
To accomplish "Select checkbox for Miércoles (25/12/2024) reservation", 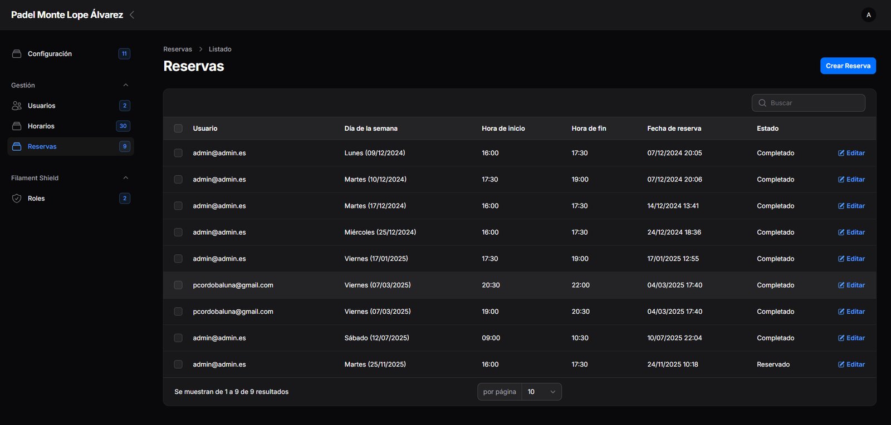I will coord(178,233).
